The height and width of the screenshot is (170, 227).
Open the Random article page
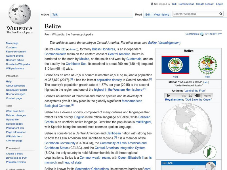pos(15,60)
